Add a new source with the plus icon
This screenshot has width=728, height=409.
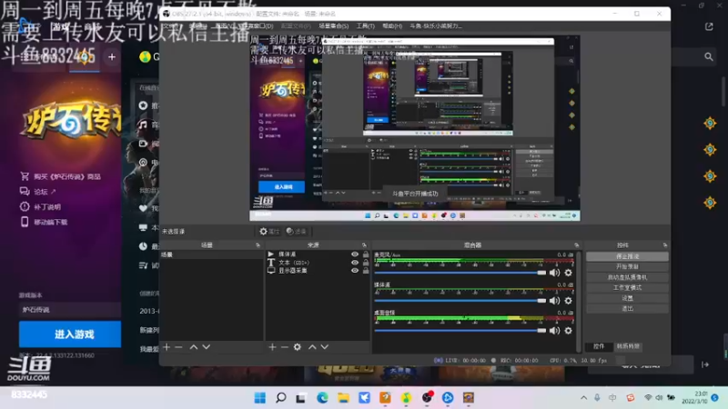tap(272, 347)
